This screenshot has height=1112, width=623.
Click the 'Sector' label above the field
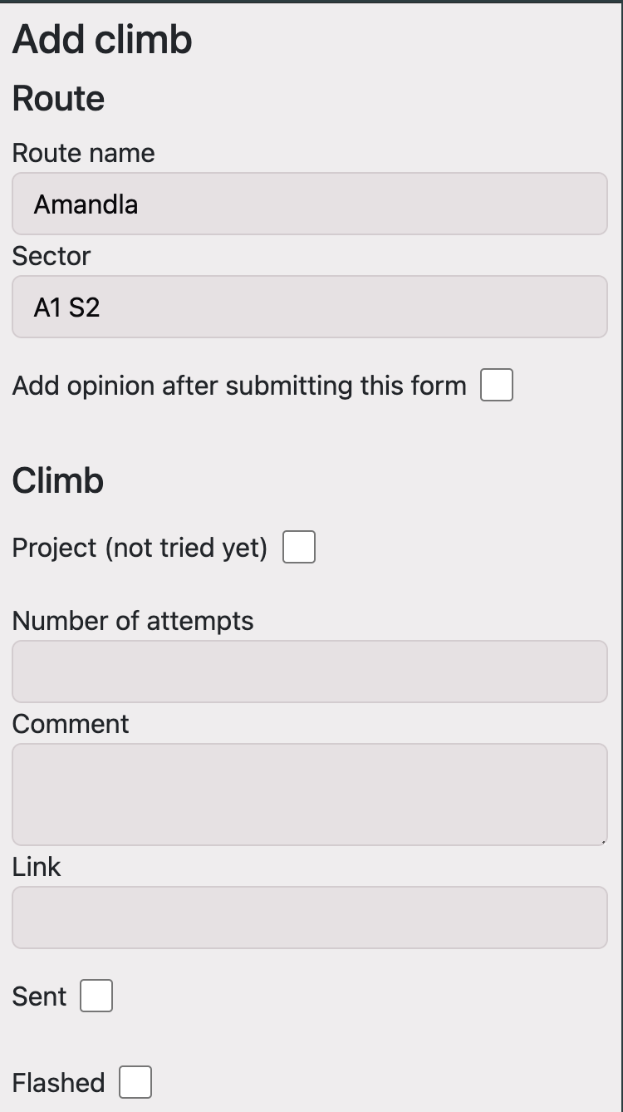51,256
